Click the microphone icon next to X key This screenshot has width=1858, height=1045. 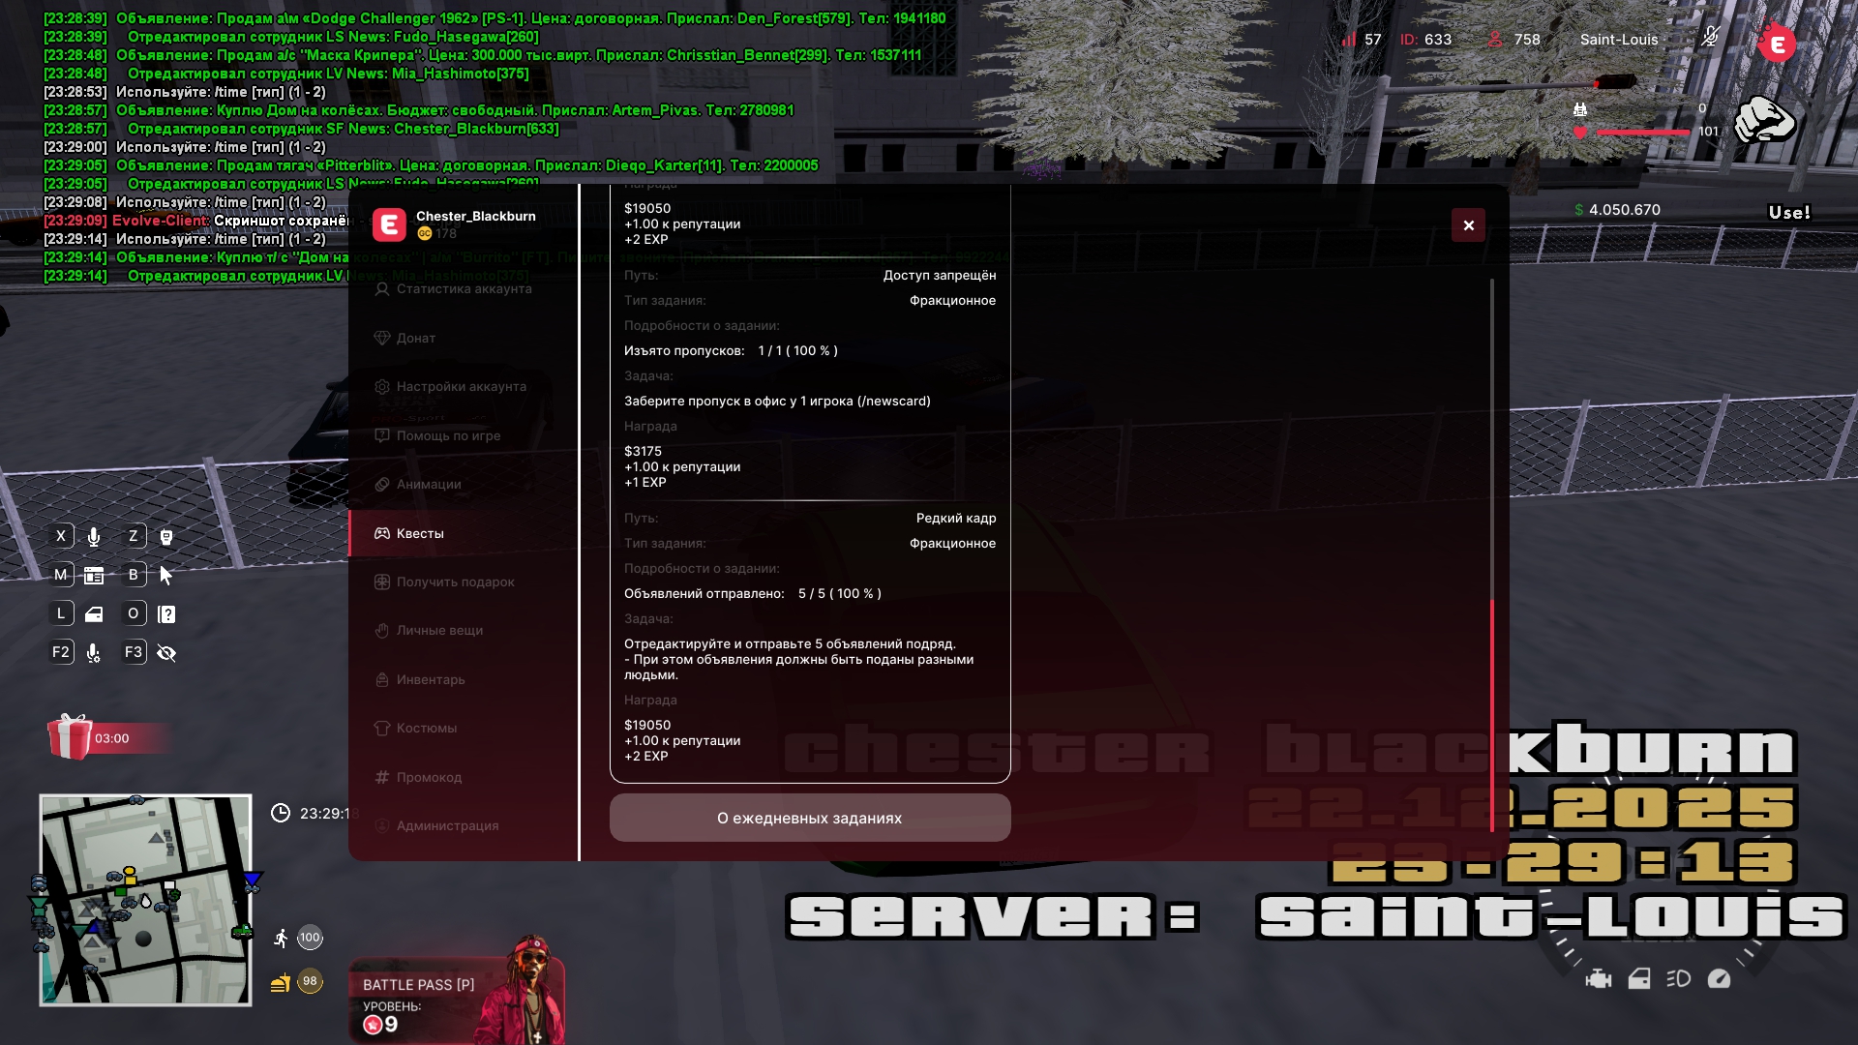click(94, 537)
